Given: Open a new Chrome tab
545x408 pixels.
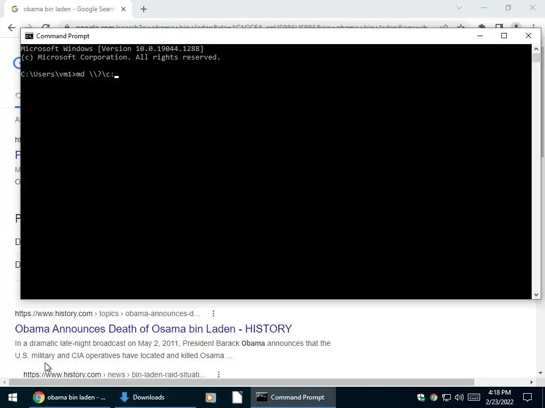Looking at the screenshot, I should pos(144,10).
